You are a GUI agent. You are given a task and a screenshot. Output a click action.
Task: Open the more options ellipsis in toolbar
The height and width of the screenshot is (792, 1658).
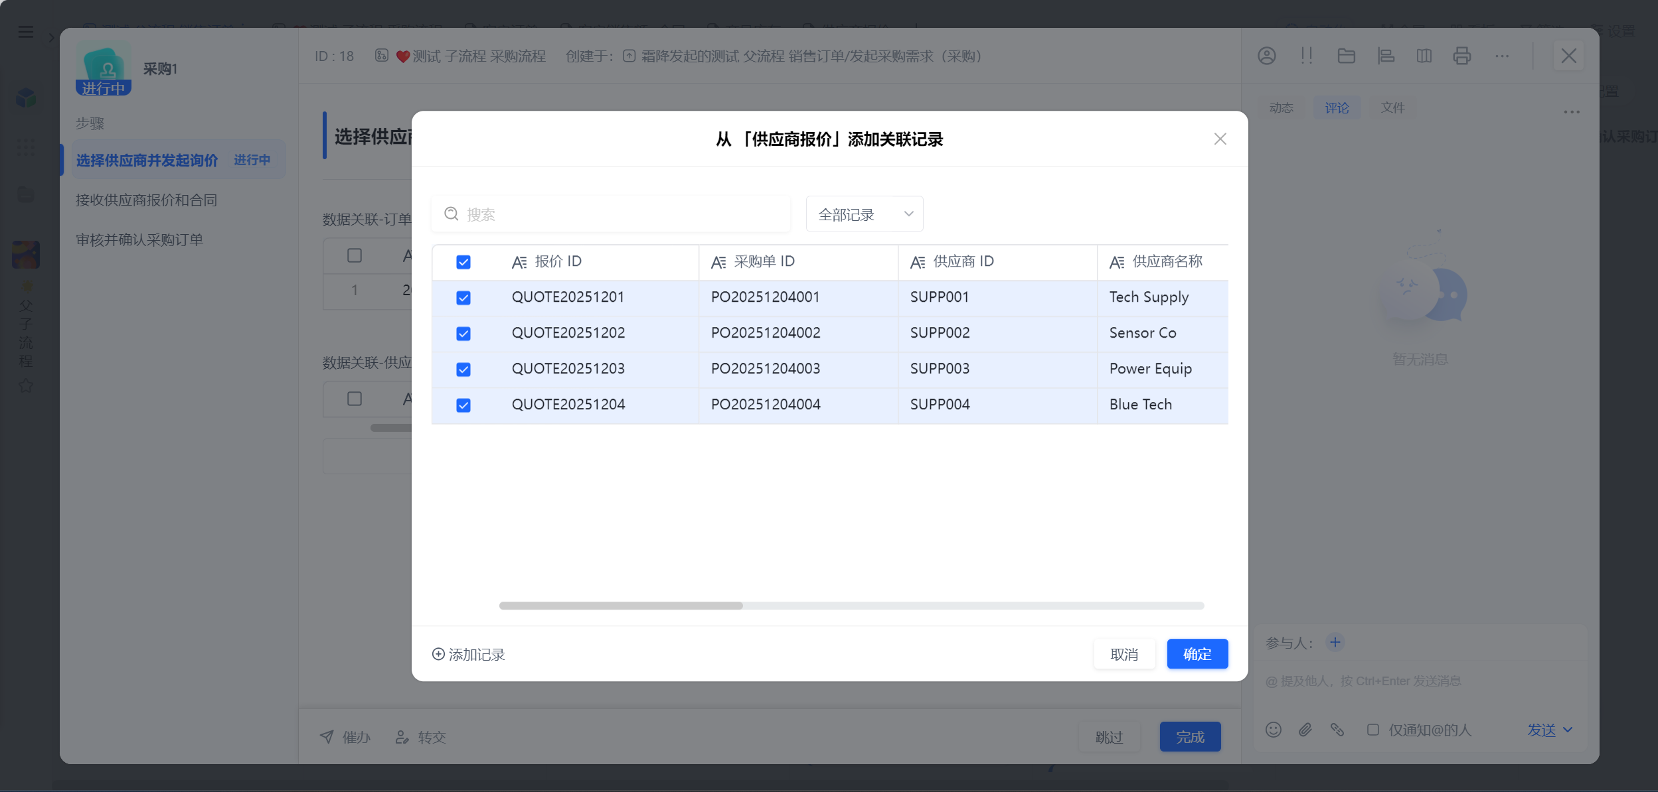tap(1501, 56)
